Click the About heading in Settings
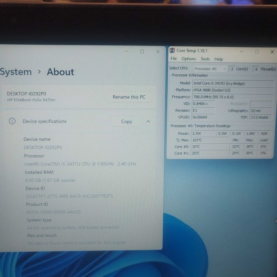The image size is (277, 277). point(61,72)
